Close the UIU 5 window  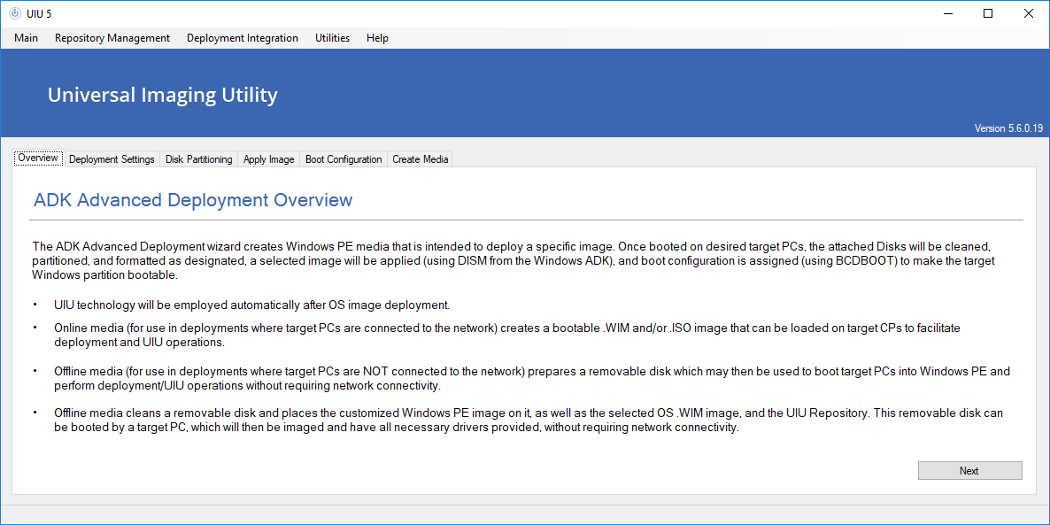(x=1029, y=13)
